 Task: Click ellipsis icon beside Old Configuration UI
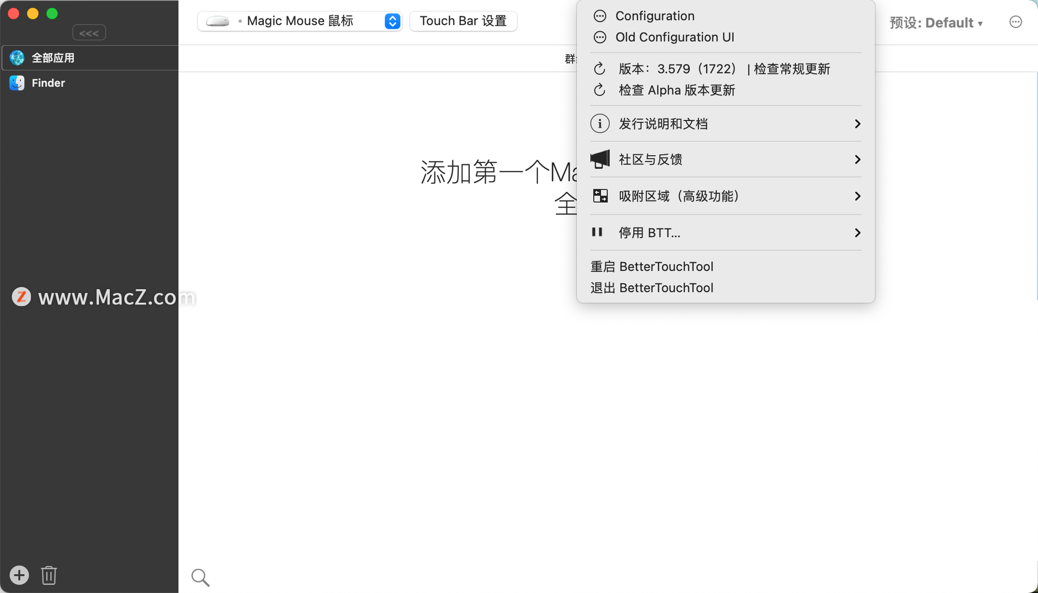600,37
